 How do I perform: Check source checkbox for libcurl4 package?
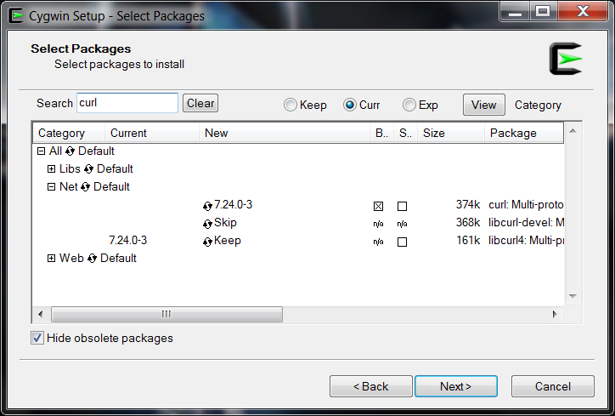[x=402, y=242]
